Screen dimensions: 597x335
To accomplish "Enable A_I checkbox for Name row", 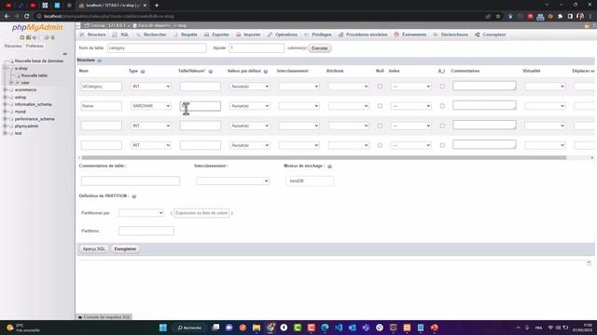I will (442, 106).
